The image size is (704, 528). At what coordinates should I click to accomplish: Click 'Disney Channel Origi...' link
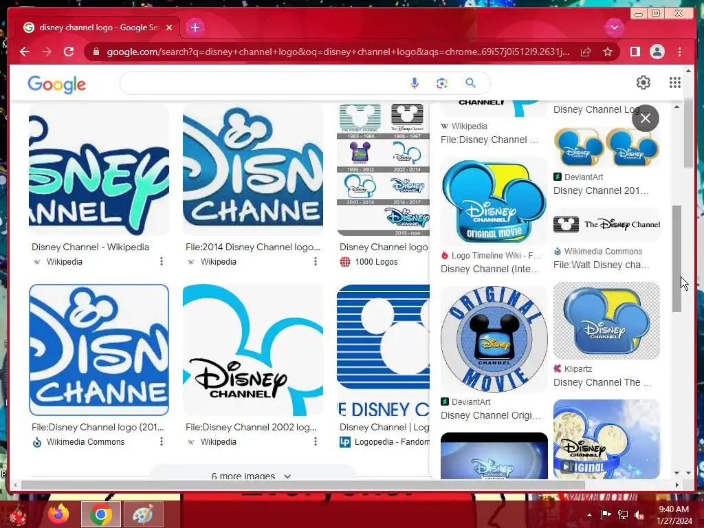point(490,415)
